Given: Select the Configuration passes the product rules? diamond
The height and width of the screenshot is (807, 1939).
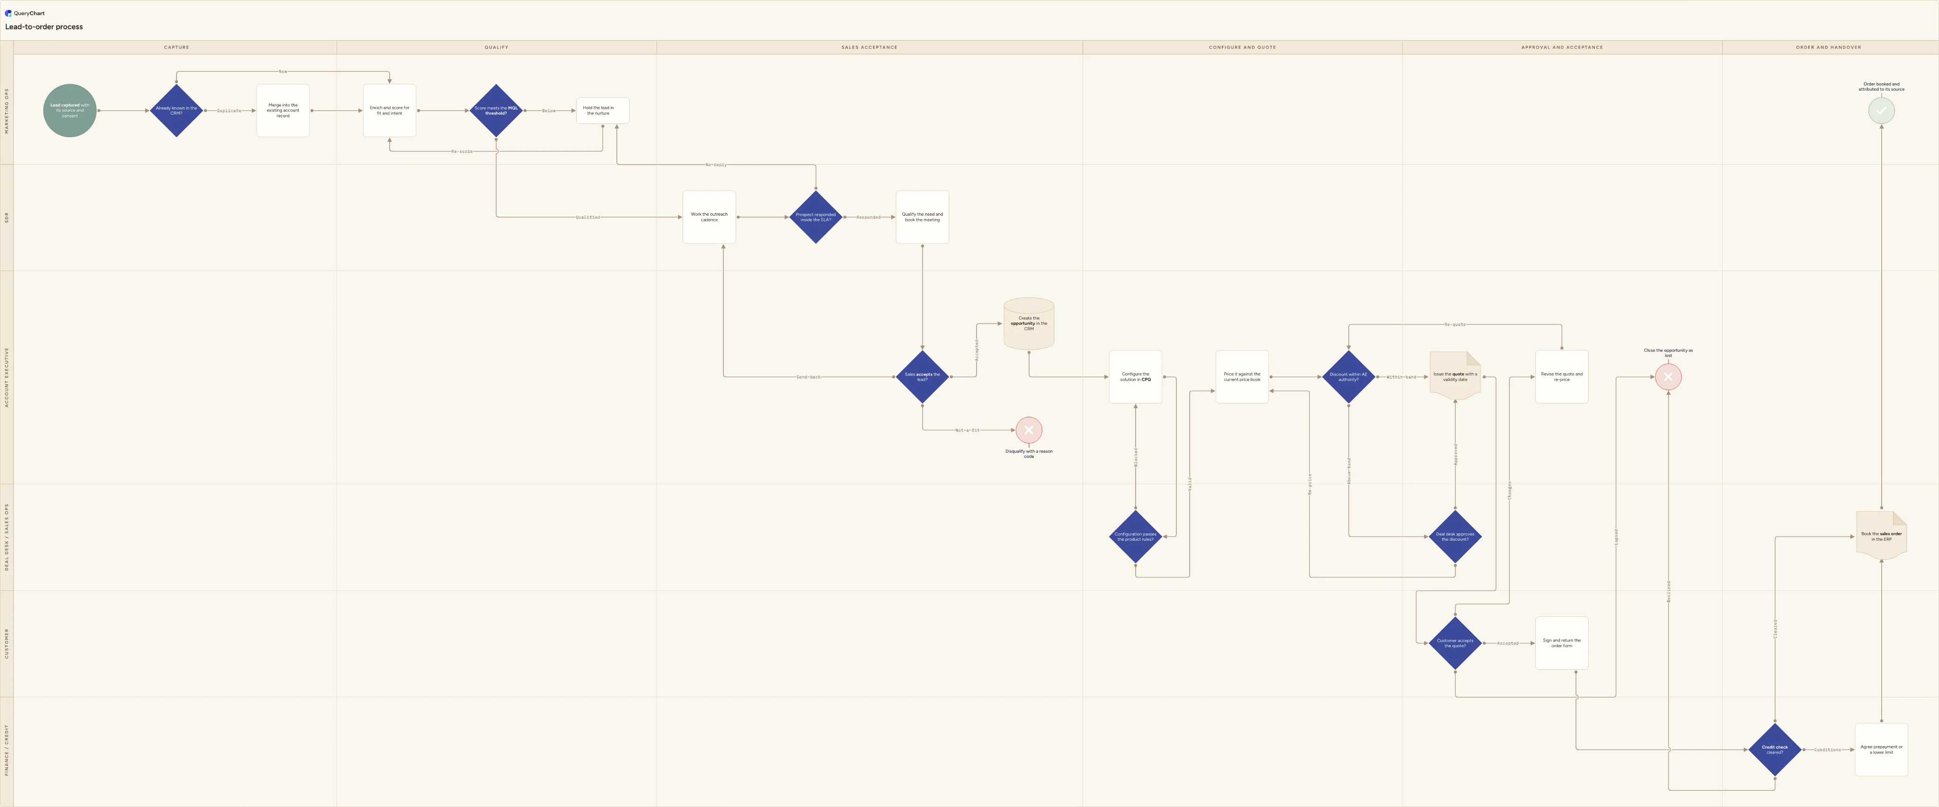Looking at the screenshot, I should (1135, 536).
